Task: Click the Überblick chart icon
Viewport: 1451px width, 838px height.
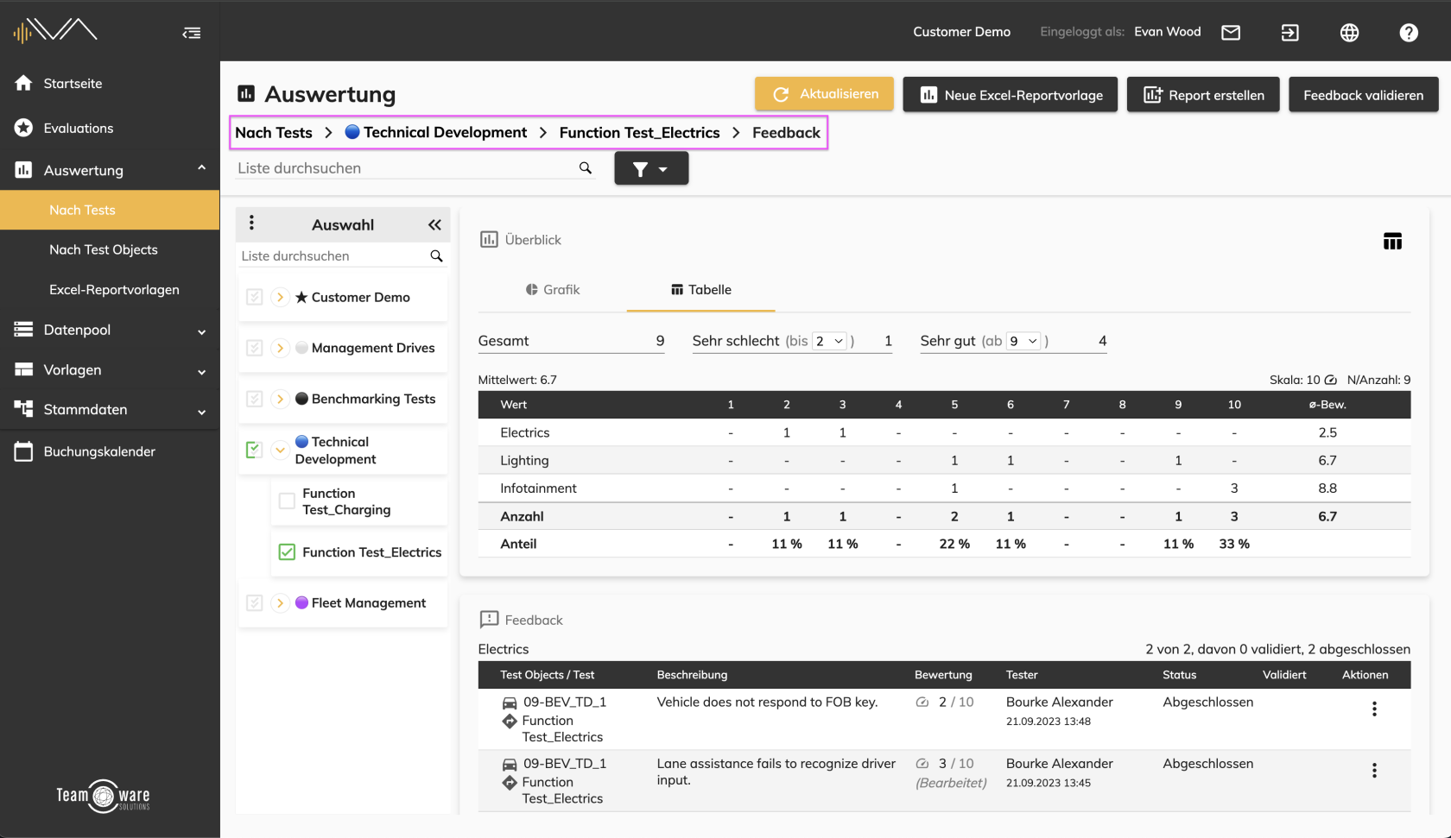Action: pyautogui.click(x=489, y=239)
